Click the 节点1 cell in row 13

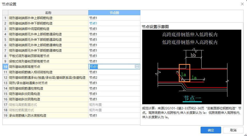point(114,83)
